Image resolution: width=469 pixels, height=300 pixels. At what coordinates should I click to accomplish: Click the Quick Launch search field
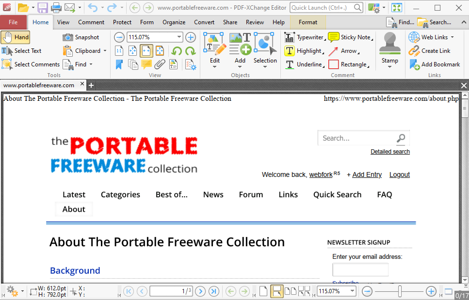[326, 7]
